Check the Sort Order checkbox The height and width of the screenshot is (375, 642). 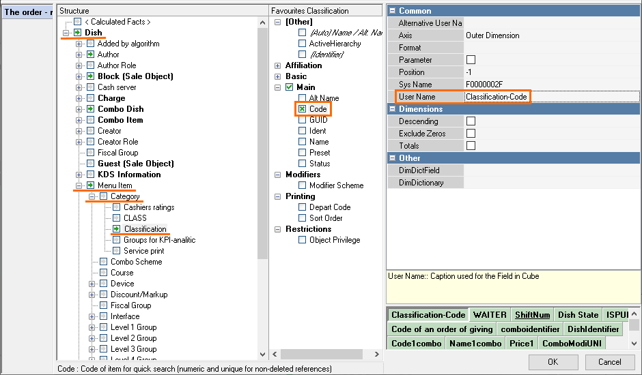[302, 218]
